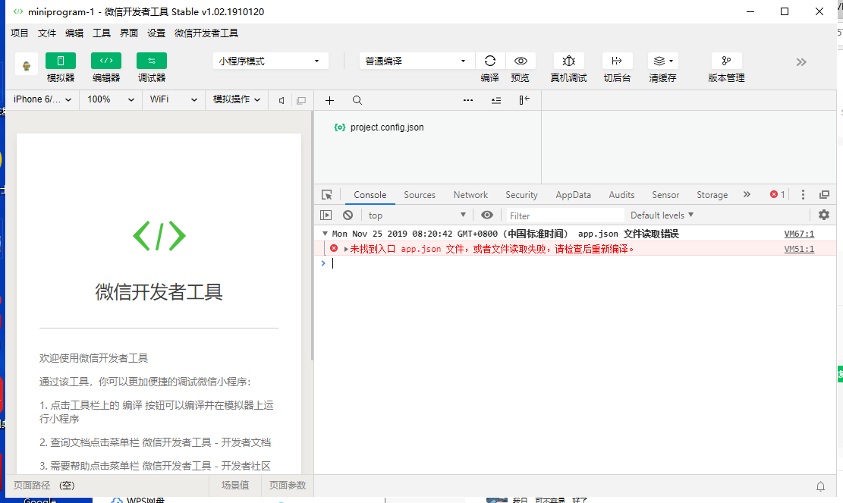Screen dimensions: 843x503
Task: Click the notification bell icon
Action: pyautogui.click(x=820, y=486)
